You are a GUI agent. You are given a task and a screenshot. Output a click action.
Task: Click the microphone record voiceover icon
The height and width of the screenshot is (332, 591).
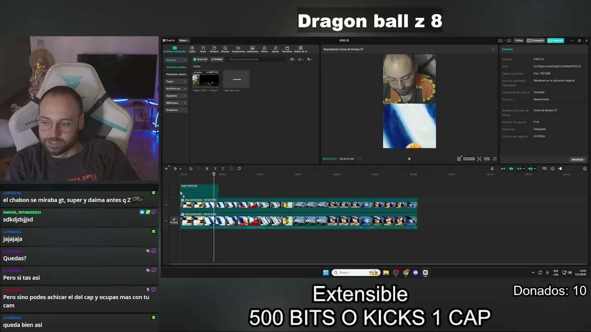492,169
